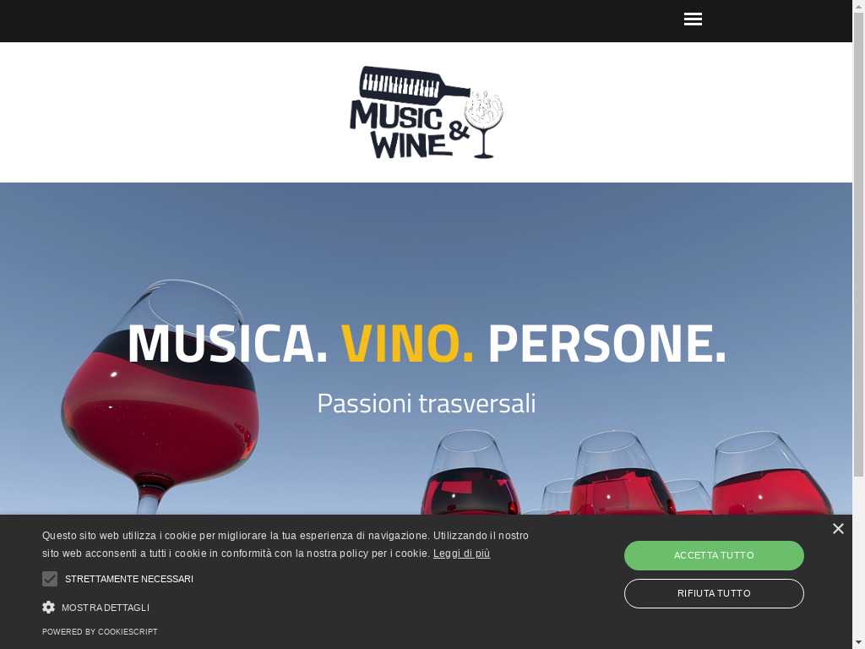Click the scrollbar down arrow
The width and height of the screenshot is (865, 649).
(859, 644)
